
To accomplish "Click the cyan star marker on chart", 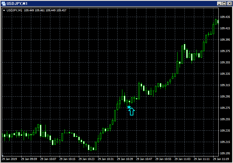I will (x=129, y=107).
